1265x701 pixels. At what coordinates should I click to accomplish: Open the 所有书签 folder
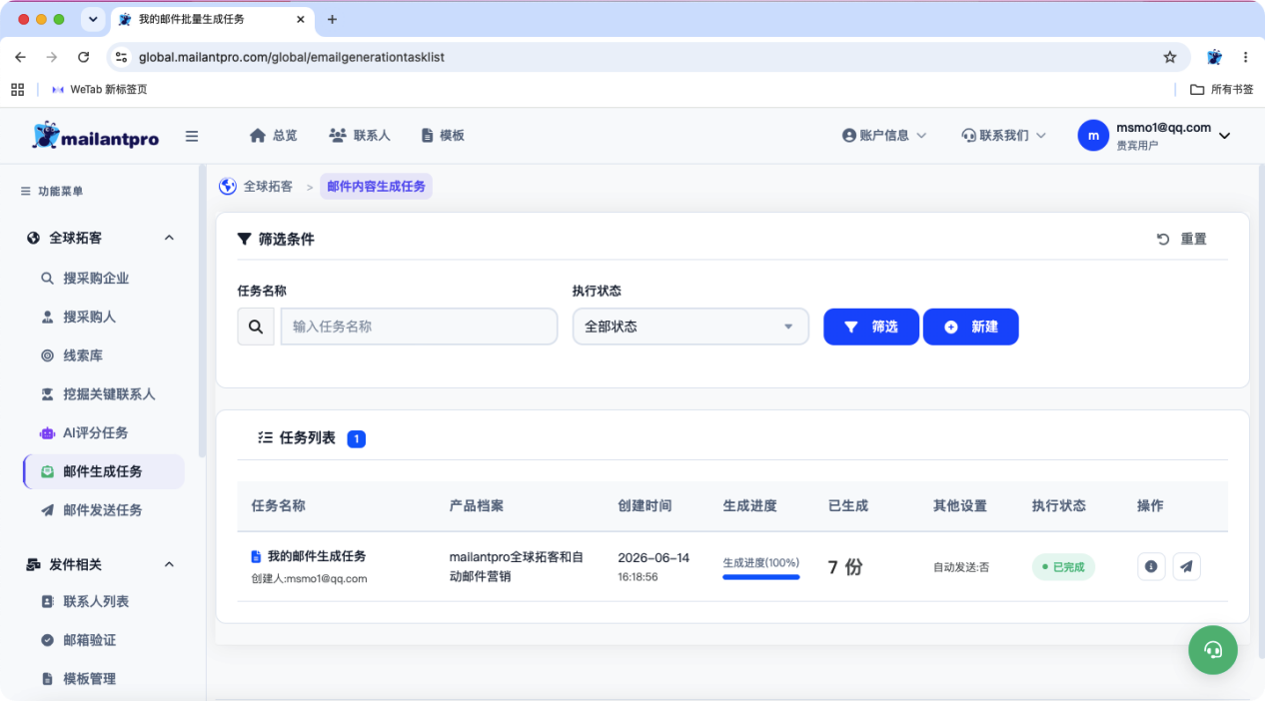1221,89
